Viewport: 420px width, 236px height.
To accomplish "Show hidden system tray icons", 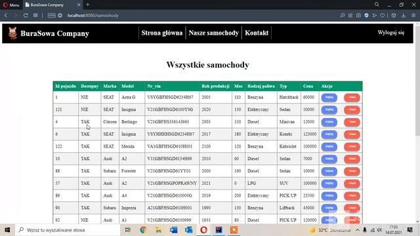I will click(358, 230).
